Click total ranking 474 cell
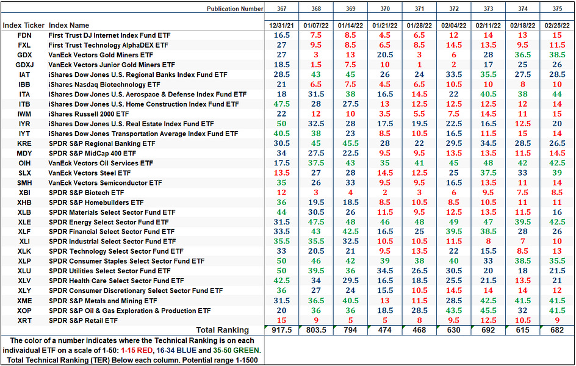 click(x=384, y=330)
